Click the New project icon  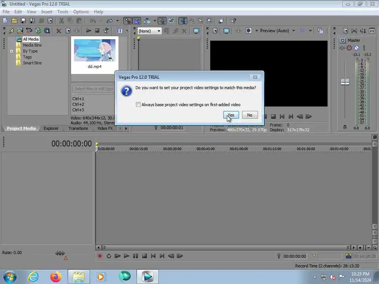(x=5, y=21)
